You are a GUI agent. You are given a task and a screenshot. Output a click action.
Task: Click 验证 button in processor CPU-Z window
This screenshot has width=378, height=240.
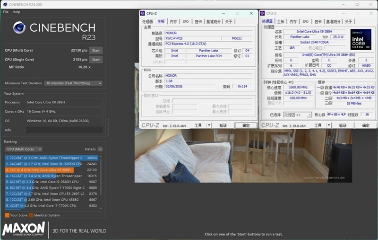tap(343, 125)
